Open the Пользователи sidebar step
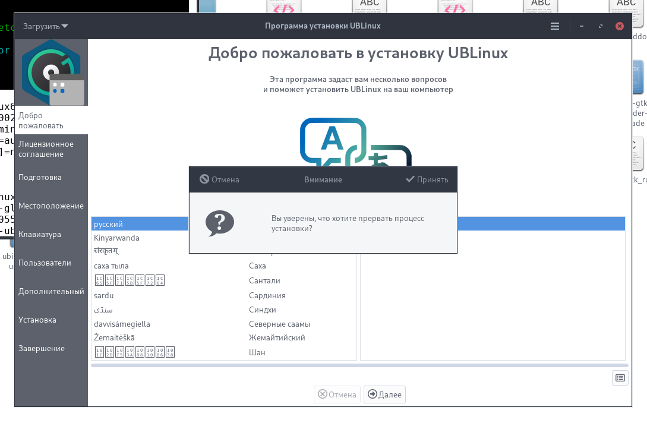Image resolution: width=647 pixels, height=423 pixels. 51,263
